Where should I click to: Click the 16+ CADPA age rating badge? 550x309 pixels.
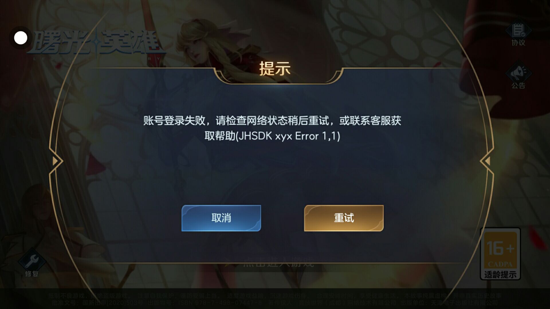pos(500,253)
